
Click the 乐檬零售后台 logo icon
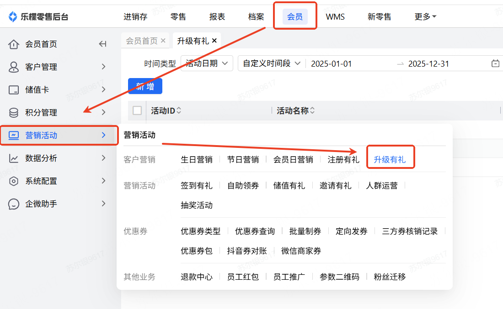coord(13,16)
